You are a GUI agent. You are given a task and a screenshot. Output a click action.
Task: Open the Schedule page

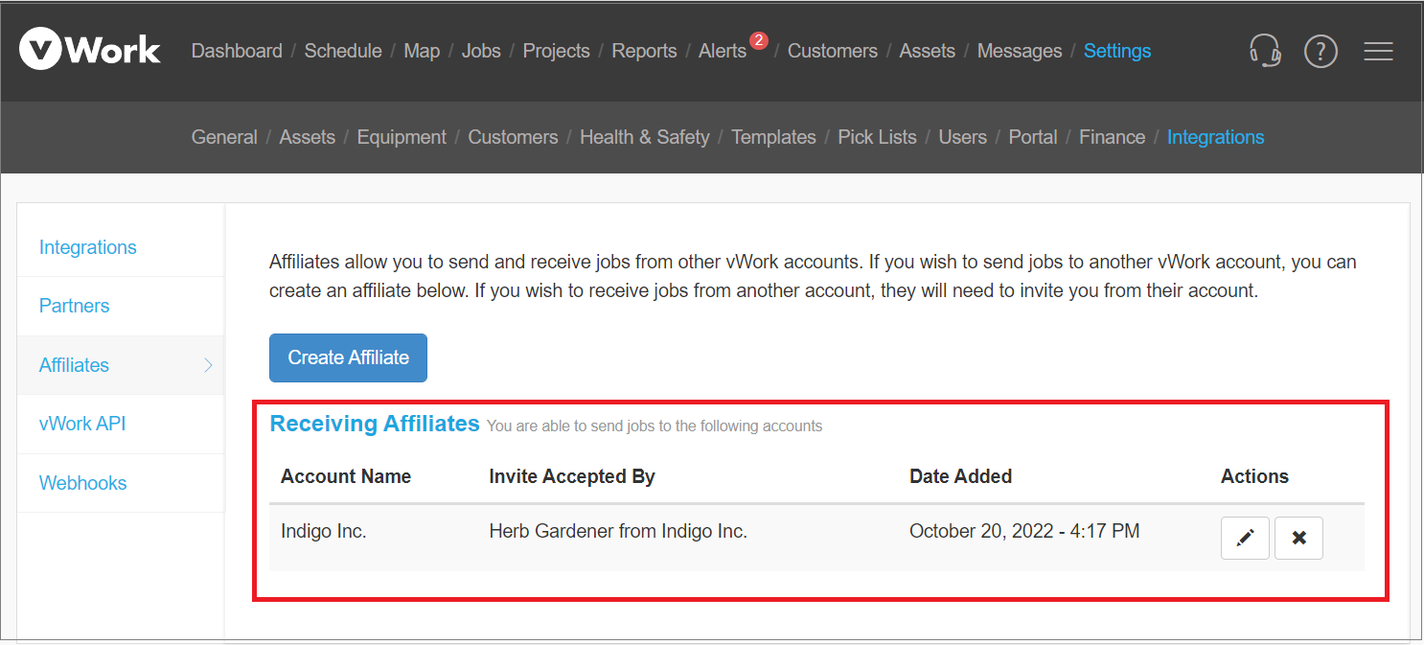coord(343,51)
